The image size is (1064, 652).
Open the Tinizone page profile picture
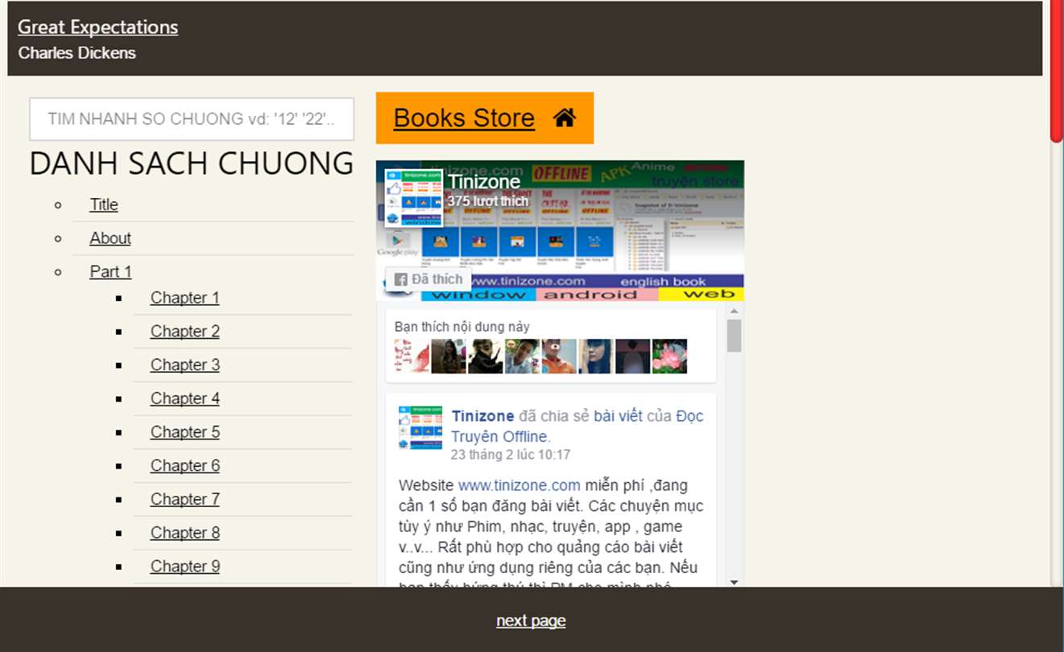414,198
